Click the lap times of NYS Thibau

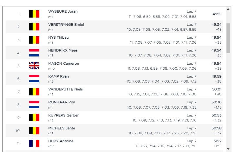point(163,42)
